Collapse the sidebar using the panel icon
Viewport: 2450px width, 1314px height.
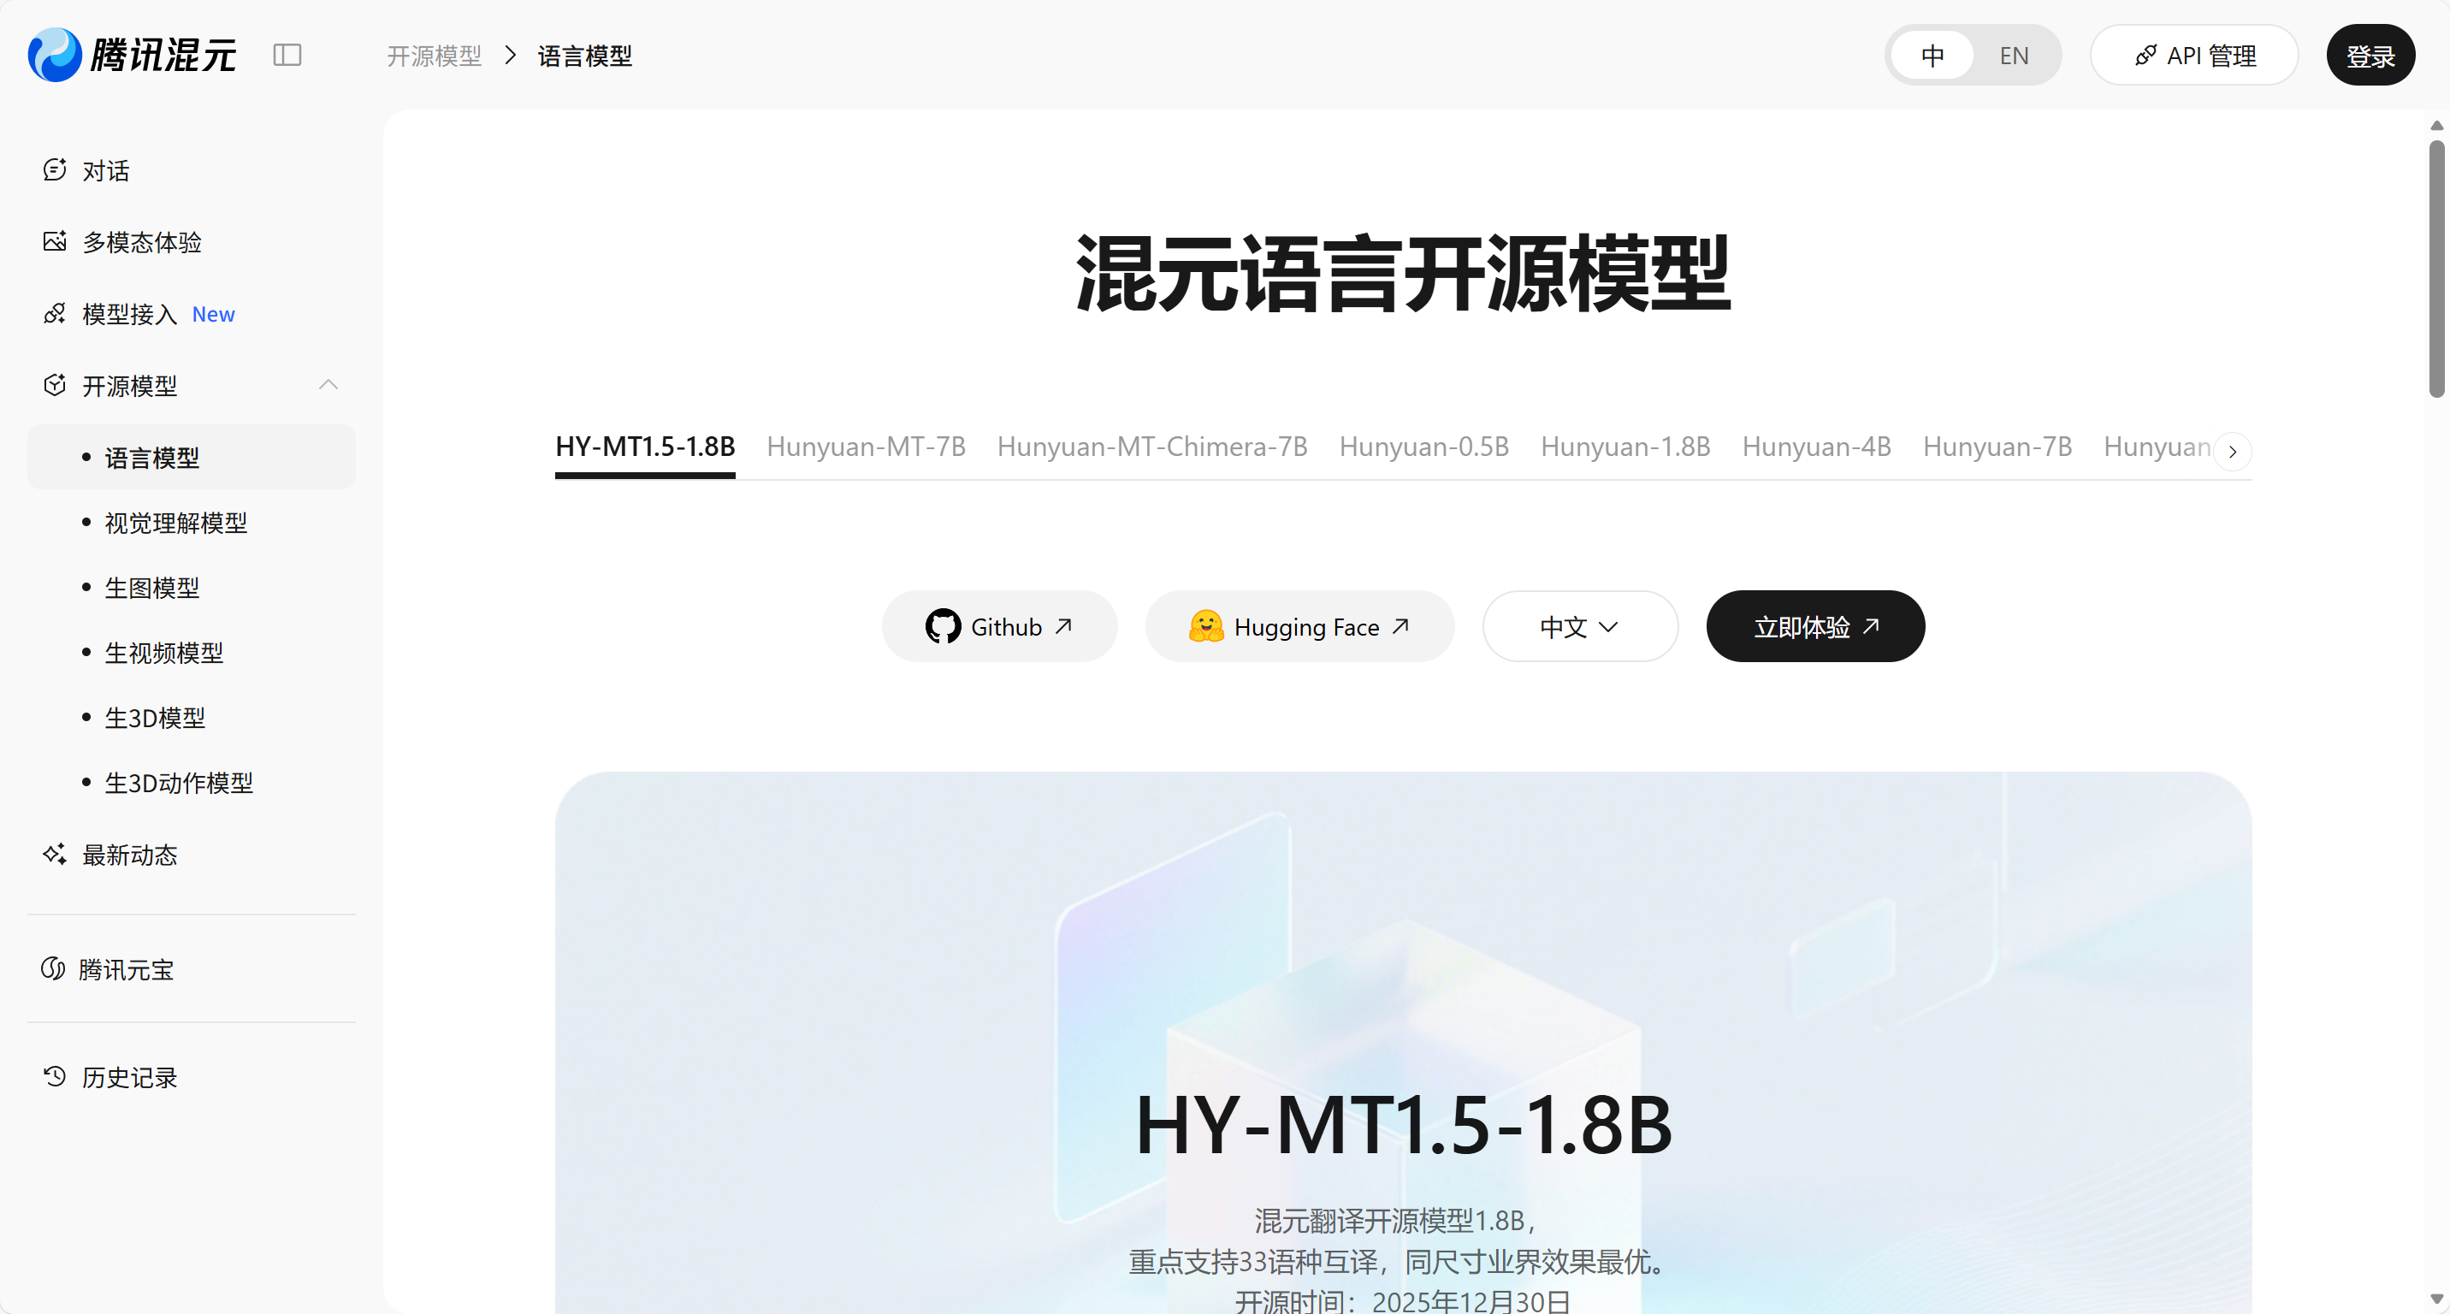287,55
